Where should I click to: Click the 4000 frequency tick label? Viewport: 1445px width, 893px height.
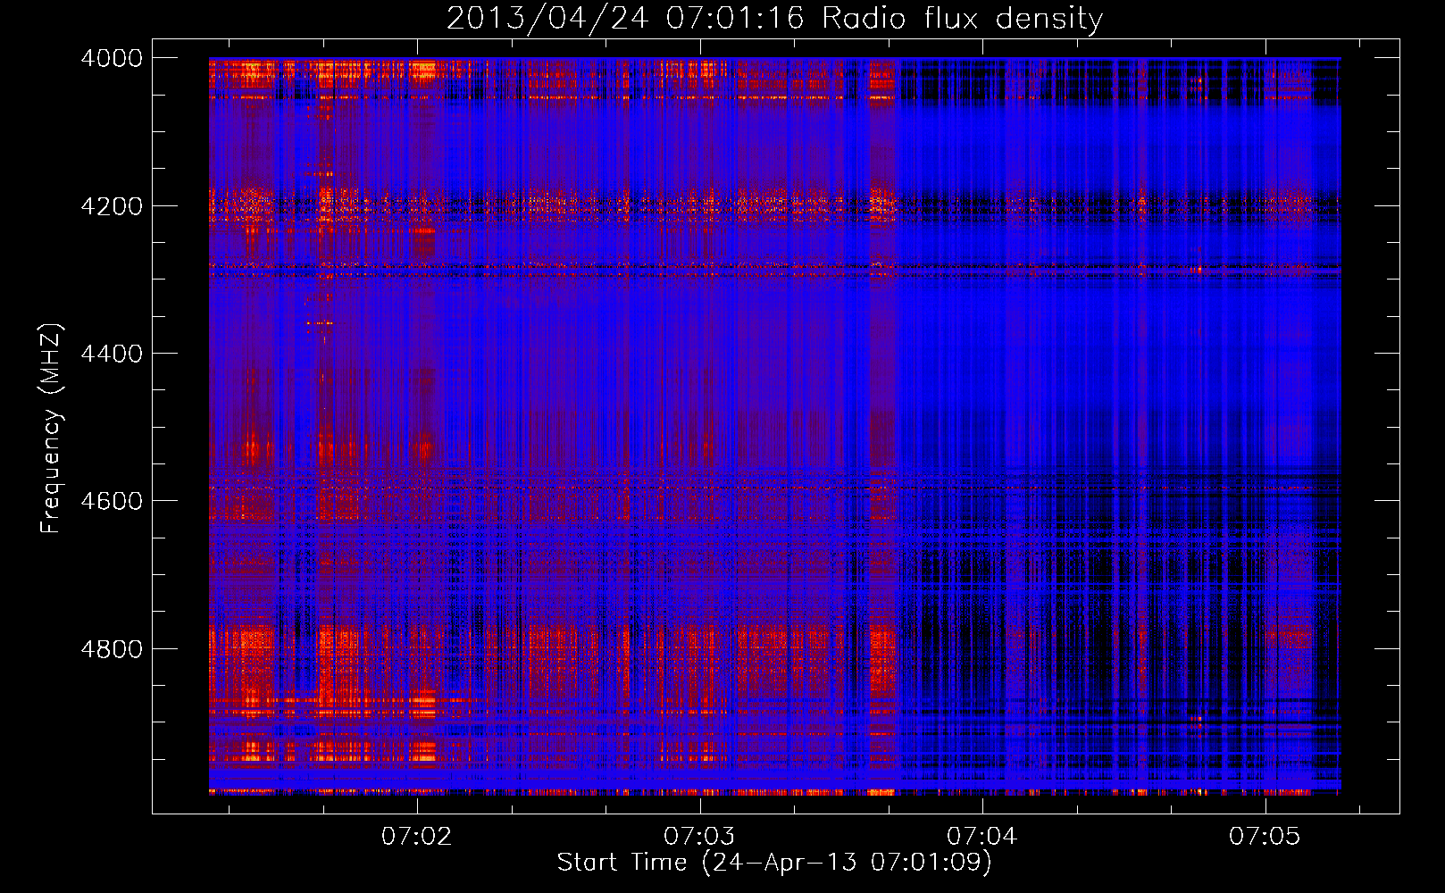coord(112,58)
